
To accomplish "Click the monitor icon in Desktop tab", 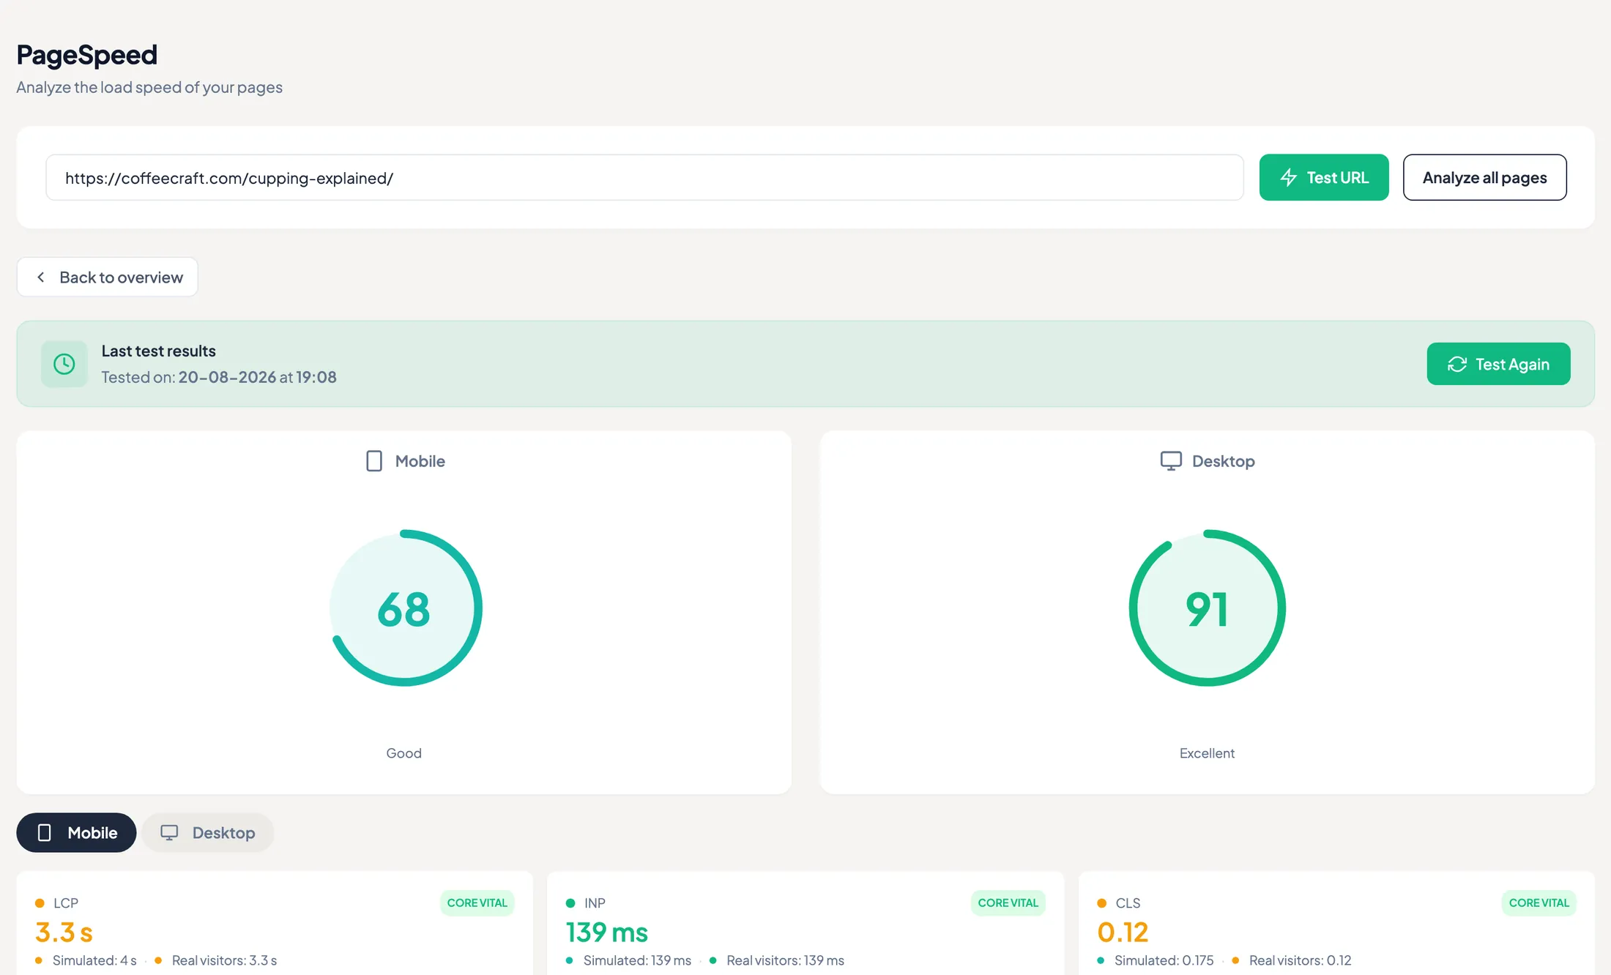I will 169,832.
